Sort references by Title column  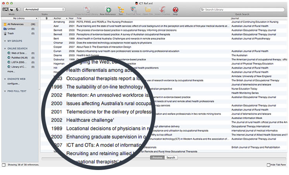pos(153,19)
